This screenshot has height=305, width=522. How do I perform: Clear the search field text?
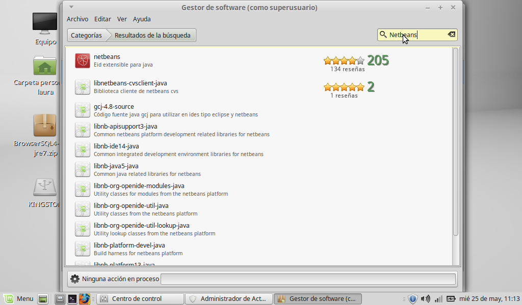click(x=451, y=35)
